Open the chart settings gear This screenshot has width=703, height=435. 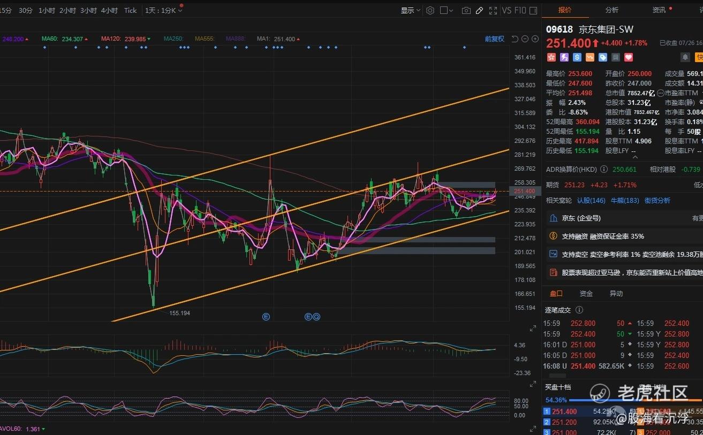click(x=430, y=10)
